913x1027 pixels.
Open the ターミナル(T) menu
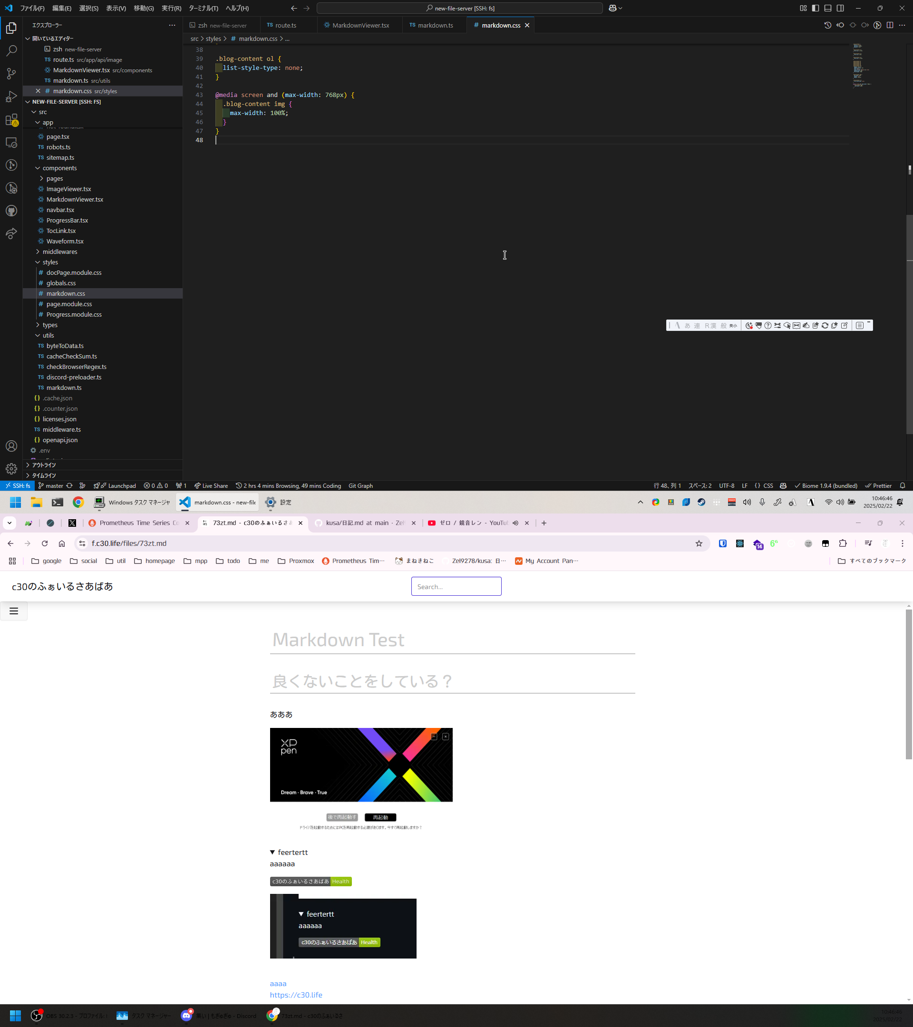click(203, 8)
